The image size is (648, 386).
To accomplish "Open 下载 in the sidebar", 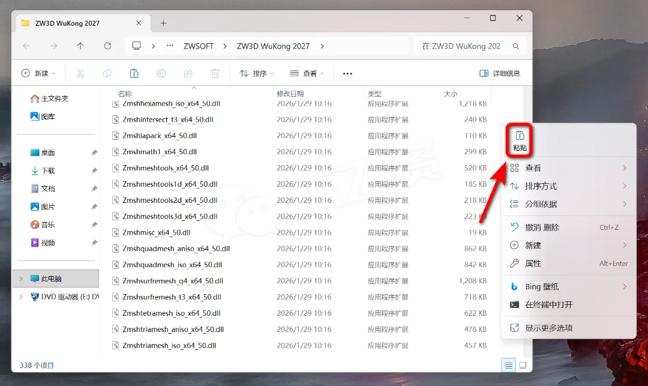I will point(43,170).
